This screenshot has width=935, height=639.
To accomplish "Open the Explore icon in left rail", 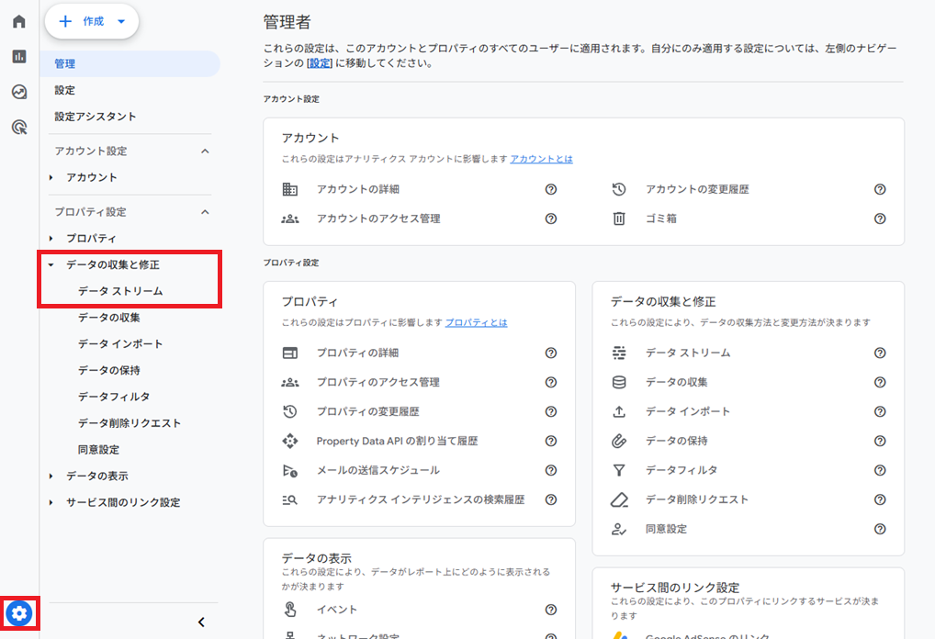I will click(19, 92).
